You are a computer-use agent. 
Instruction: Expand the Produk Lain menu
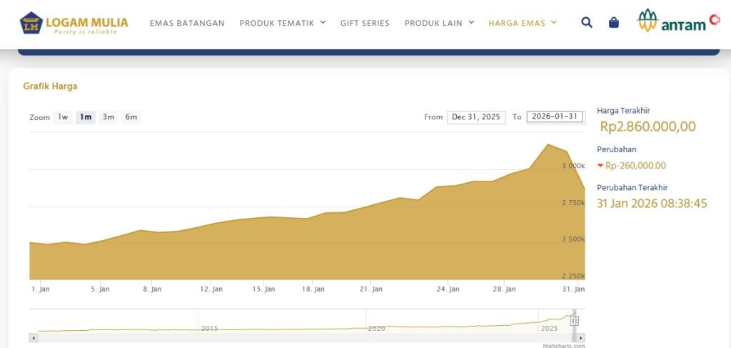439,23
